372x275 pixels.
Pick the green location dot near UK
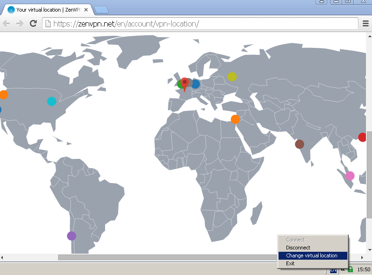tap(179, 84)
